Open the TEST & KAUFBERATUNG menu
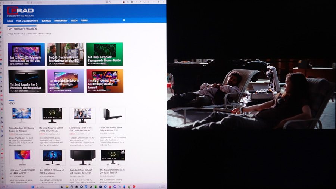This screenshot has width=336, height=189. tap(27, 21)
